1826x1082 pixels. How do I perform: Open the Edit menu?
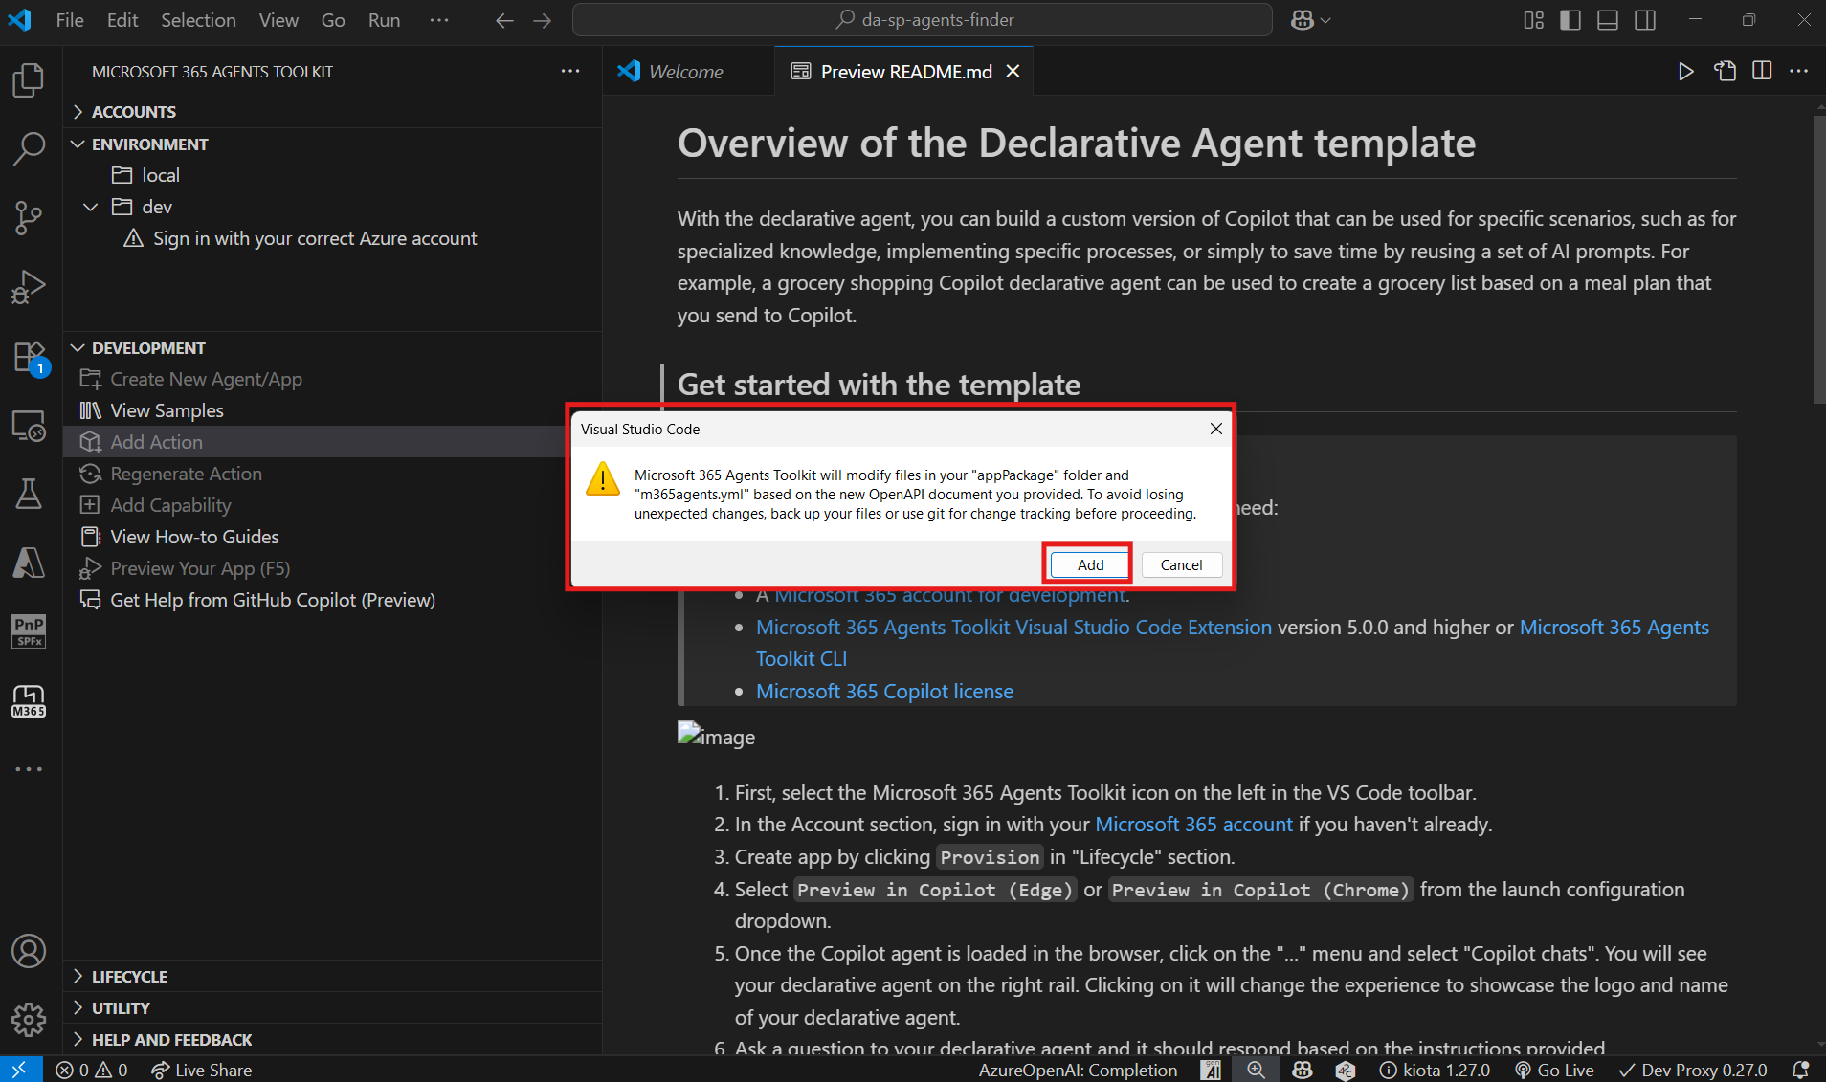pos(122,20)
